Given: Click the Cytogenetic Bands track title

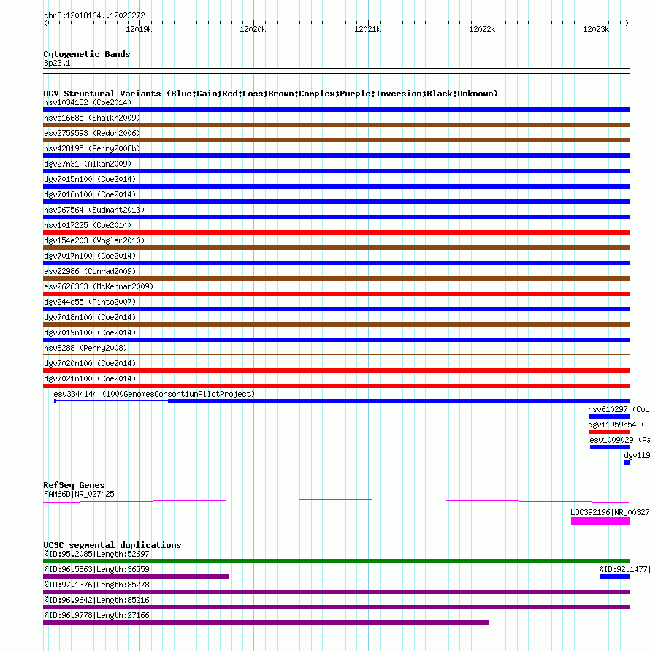Looking at the screenshot, I should pos(87,54).
